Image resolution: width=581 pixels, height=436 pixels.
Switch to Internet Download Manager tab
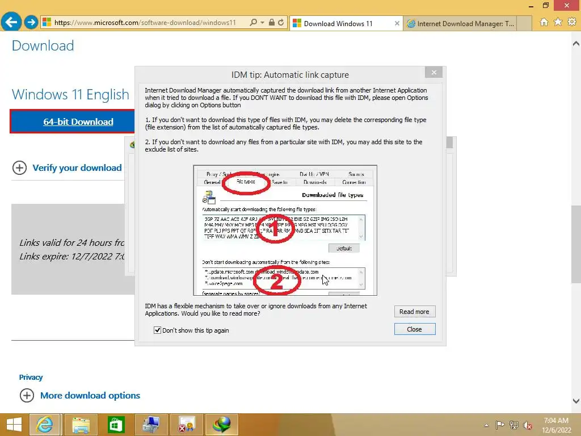pos(460,24)
